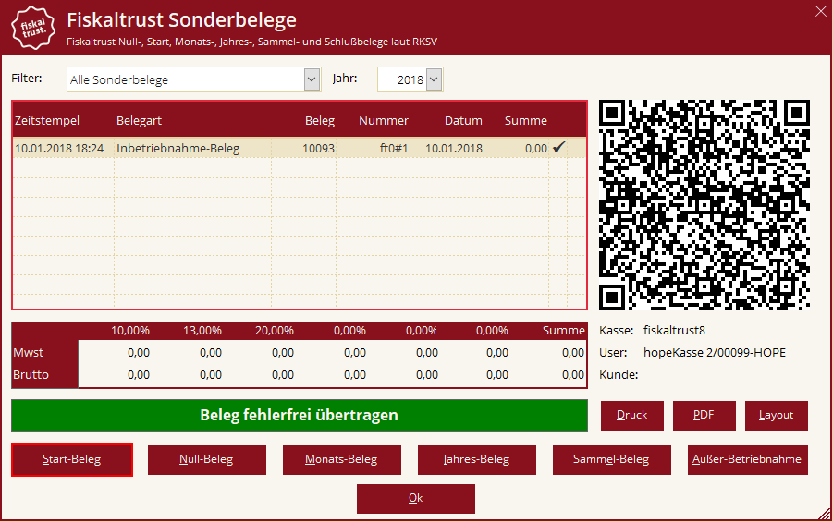Screen dimensions: 833x522
Task: Click the Druck button
Action: point(632,416)
